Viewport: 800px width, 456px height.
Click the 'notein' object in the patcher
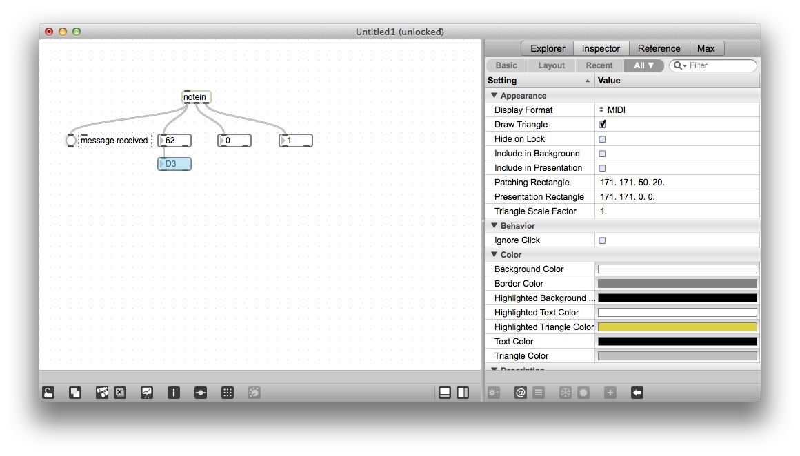195,96
